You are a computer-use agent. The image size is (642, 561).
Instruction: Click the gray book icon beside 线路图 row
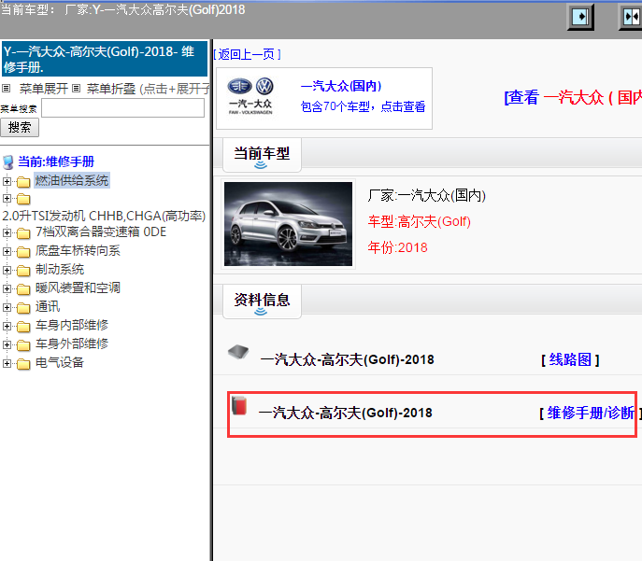(238, 352)
